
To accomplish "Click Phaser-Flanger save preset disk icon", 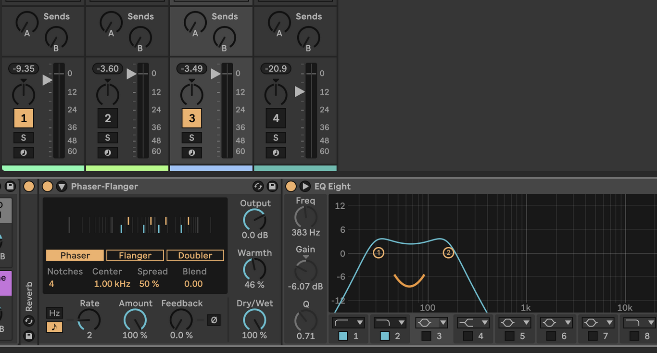I will point(272,186).
